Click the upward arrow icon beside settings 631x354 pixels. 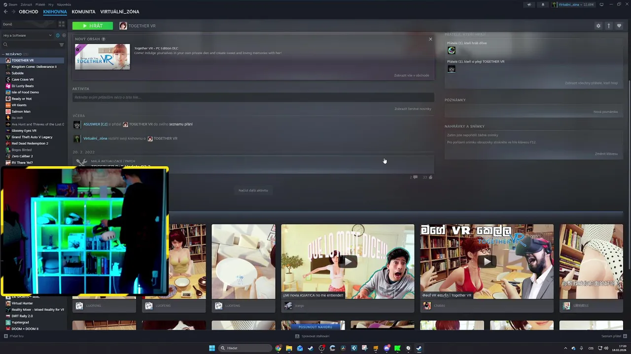tap(609, 26)
